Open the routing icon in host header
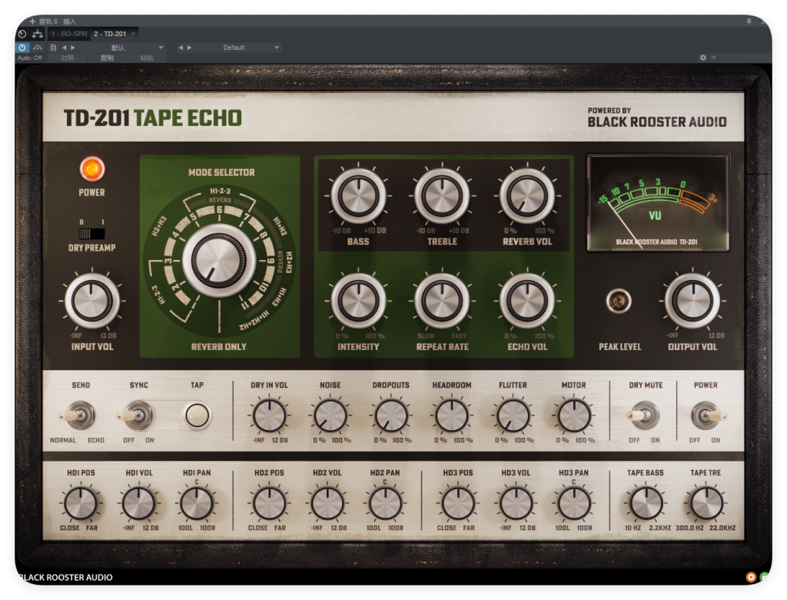 coord(38,34)
